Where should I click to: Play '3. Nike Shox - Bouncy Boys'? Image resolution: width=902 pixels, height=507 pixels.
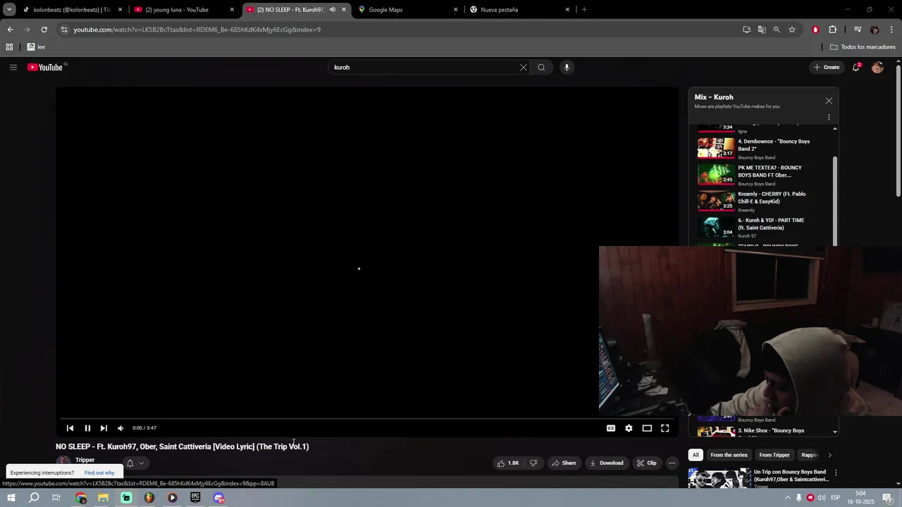click(x=762, y=431)
